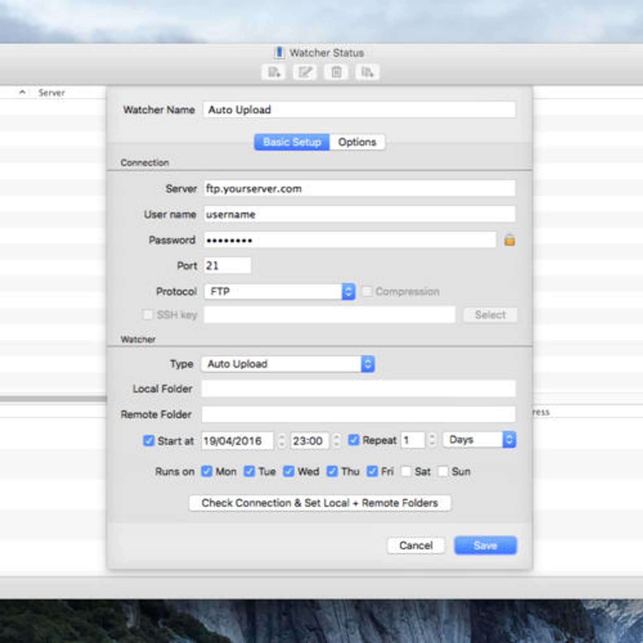Uncheck the Thu checkbox
The height and width of the screenshot is (643, 643).
[332, 471]
